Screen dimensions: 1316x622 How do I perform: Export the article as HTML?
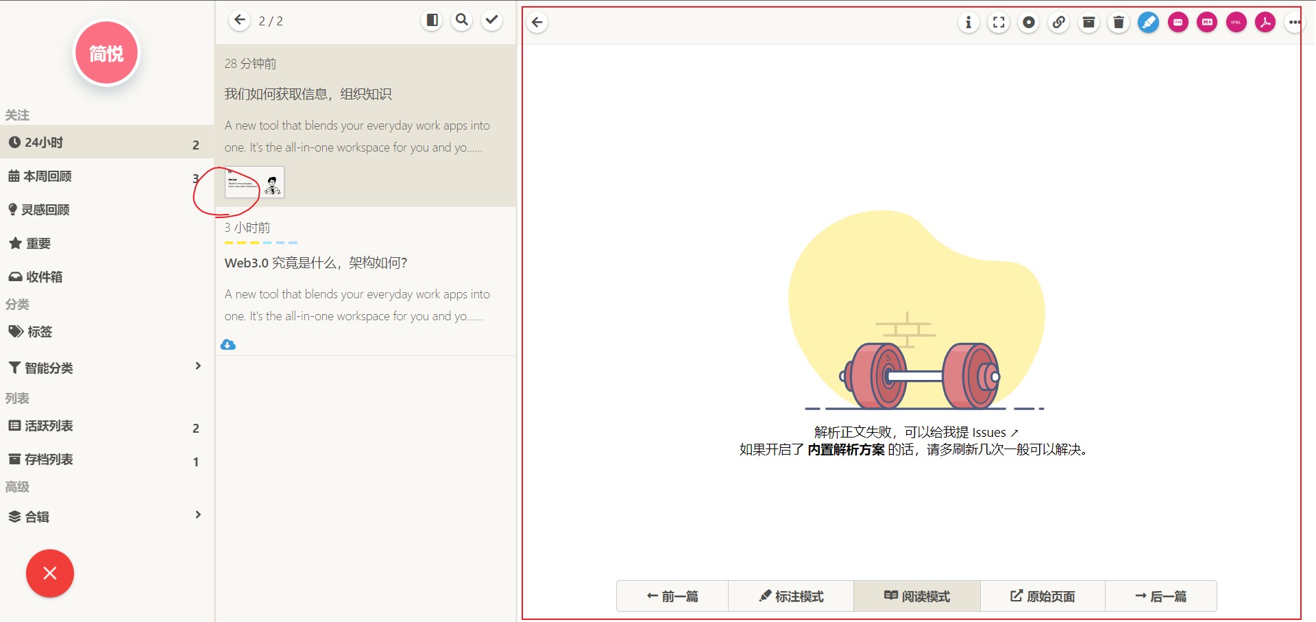point(1236,22)
